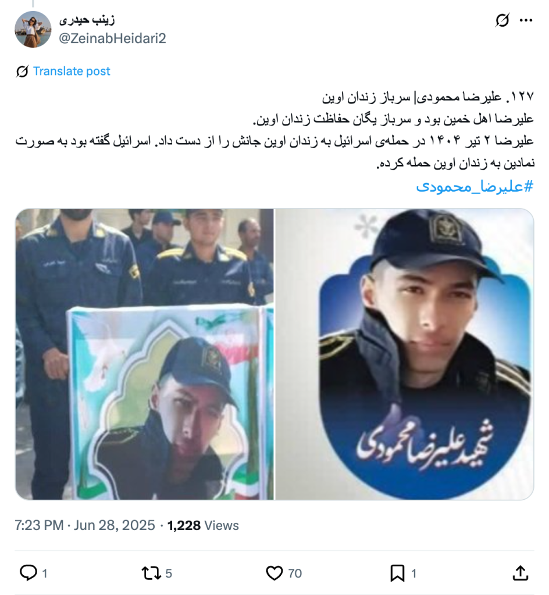The width and height of the screenshot is (549, 595).
Task: Click the display name زینب حیدری
Action: pyautogui.click(x=87, y=20)
